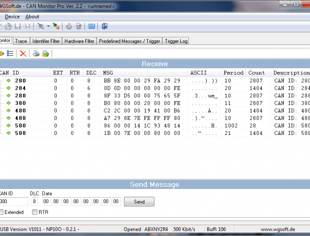Screen dimensions: 310x236
Task: Expand the CAN ID 580 tree row
Action: click(2, 125)
